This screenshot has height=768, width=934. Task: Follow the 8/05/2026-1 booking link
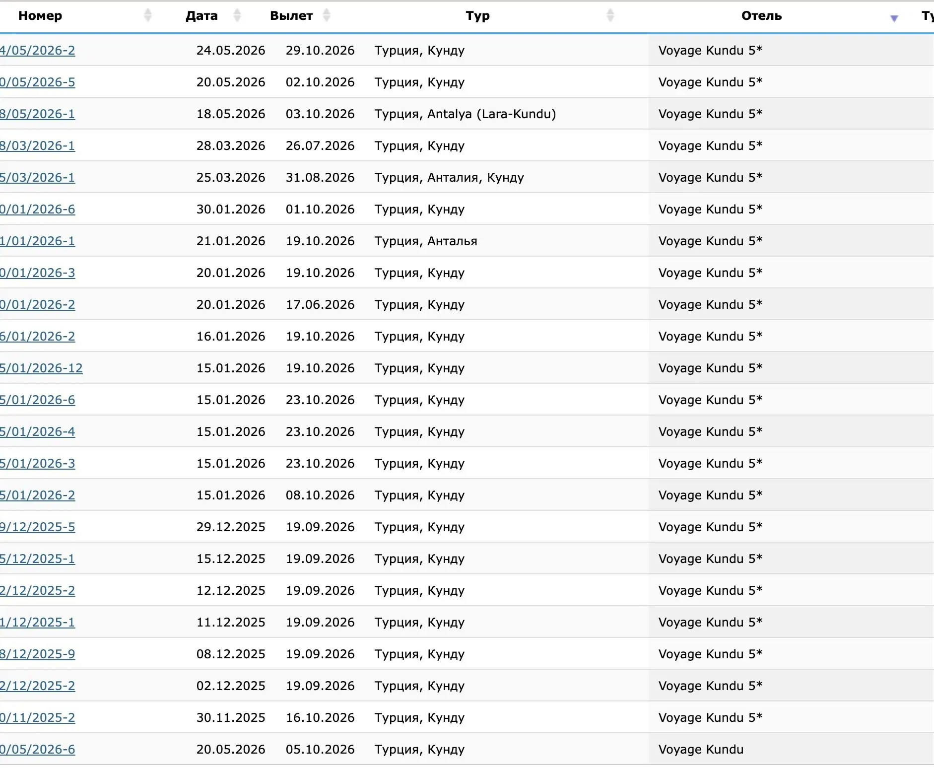point(38,114)
